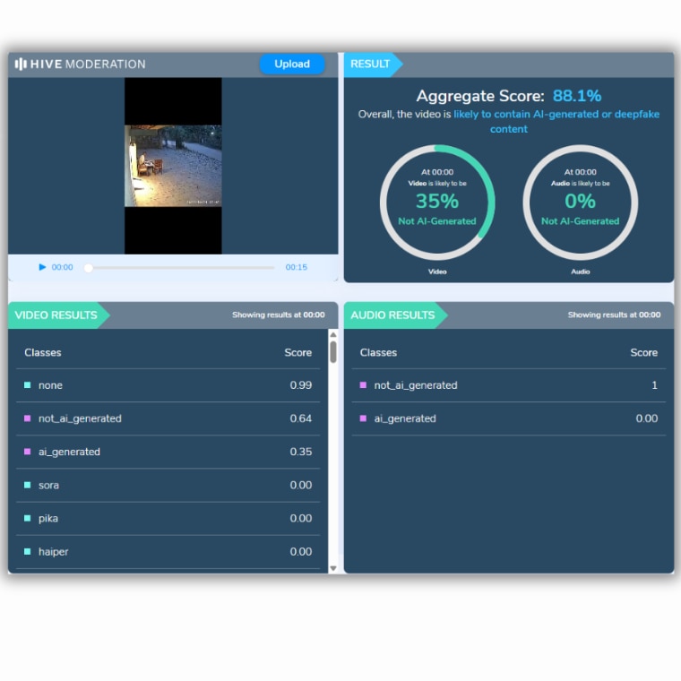Click the audio 'not_ai_generated' class marker

pyautogui.click(x=363, y=385)
